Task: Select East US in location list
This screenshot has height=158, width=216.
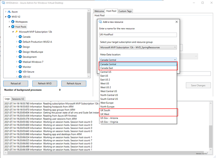Action: coord(138,76)
